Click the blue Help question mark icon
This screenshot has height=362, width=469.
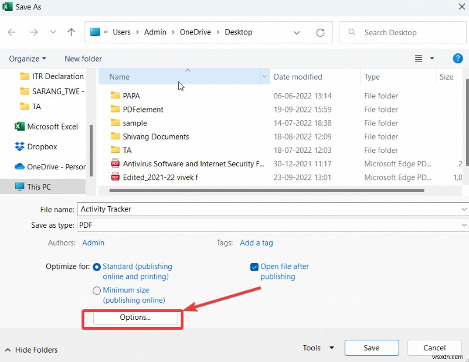click(x=458, y=59)
